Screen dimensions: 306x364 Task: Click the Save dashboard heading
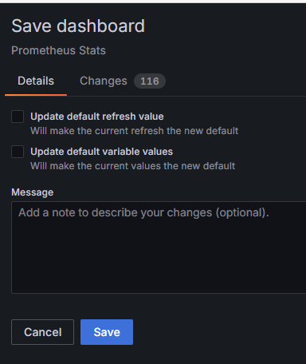click(x=78, y=26)
